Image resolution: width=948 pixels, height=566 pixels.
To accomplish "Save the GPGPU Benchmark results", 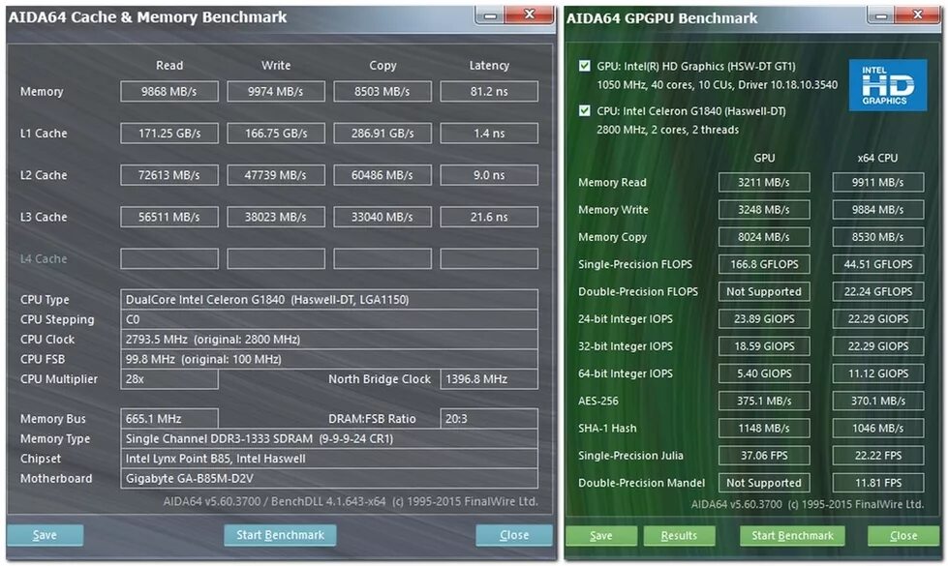I will pos(601,536).
